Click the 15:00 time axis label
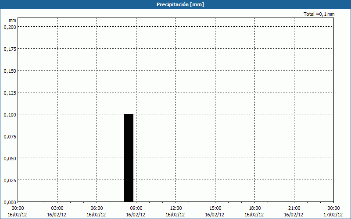The width and height of the screenshot is (351, 219). [x=215, y=208]
